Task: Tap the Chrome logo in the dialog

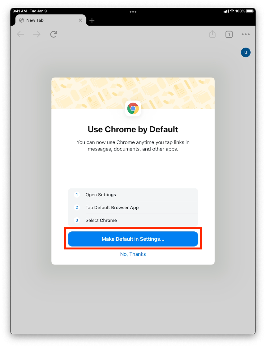Action: (x=133, y=108)
